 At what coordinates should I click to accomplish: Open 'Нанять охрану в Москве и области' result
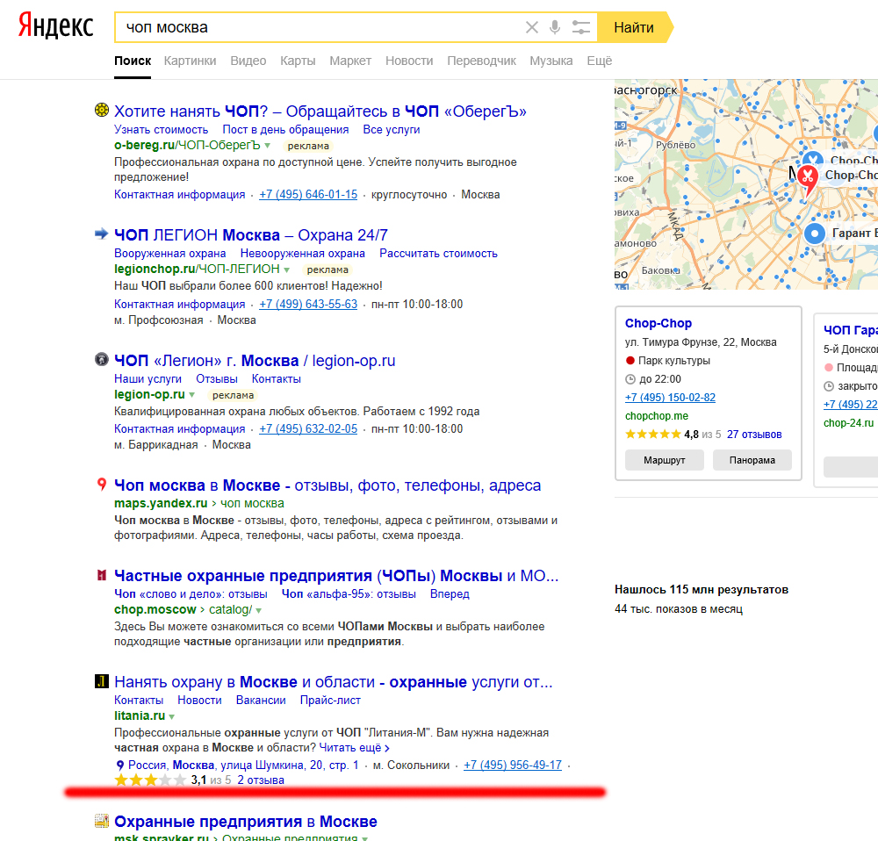(x=333, y=682)
